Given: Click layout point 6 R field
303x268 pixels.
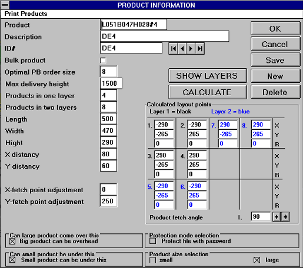Looking at the screenshot, I should coord(197,205).
